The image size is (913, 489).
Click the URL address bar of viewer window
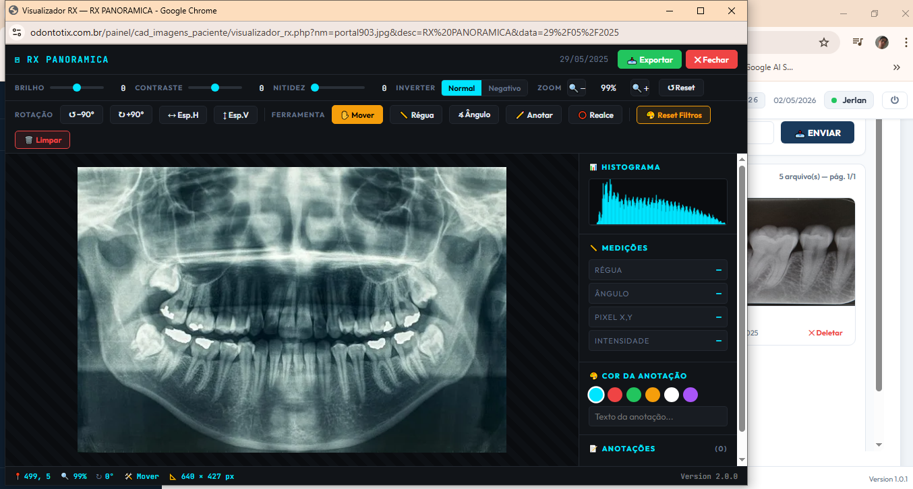(324, 32)
